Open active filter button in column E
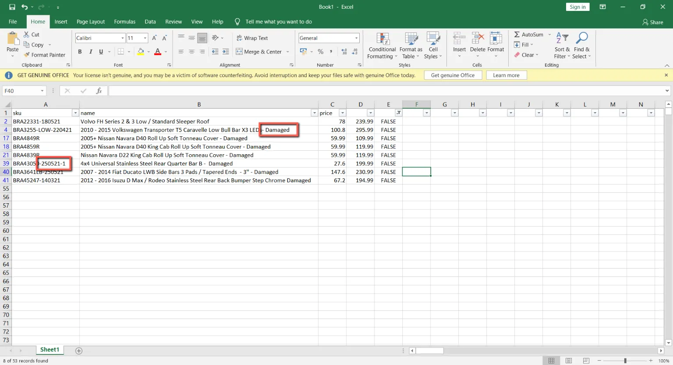Screen dimensions: 673x365 tap(399, 113)
